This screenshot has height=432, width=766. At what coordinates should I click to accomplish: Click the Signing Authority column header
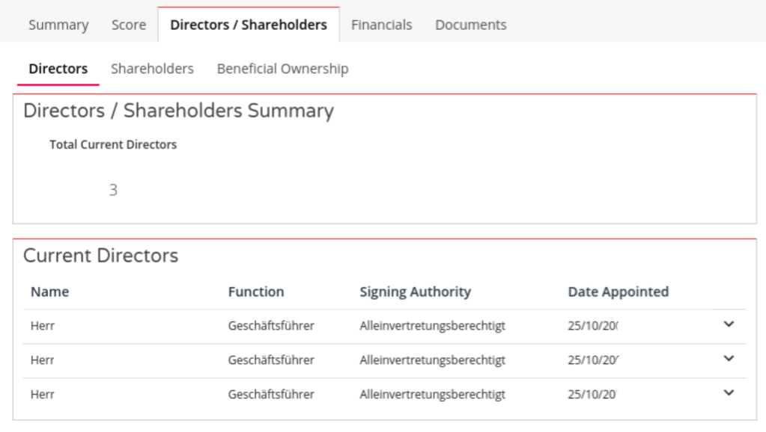tap(415, 292)
